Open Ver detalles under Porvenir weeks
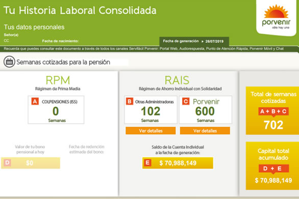The height and width of the screenshot is (199, 299). click(205, 131)
